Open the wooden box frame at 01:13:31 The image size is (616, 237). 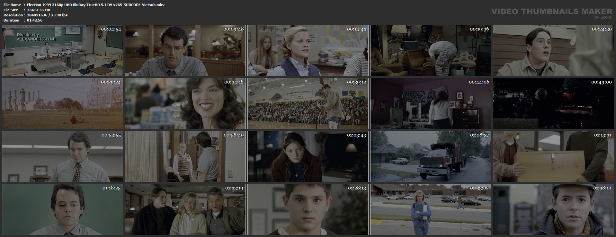tap(553, 156)
